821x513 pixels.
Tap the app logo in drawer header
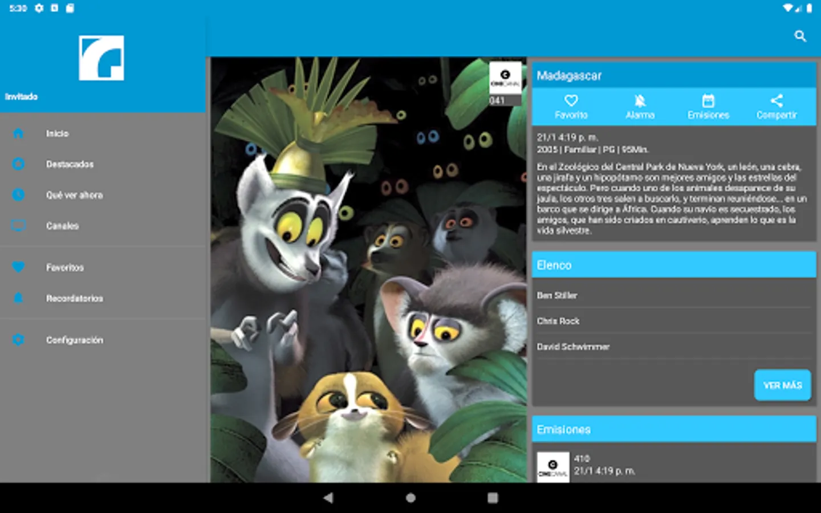[101, 58]
